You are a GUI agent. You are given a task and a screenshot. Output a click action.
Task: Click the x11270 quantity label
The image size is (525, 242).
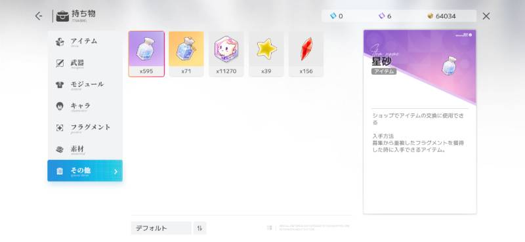(x=226, y=71)
